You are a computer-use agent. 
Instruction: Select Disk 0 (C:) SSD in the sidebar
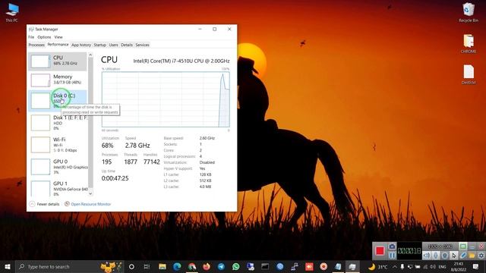58,101
